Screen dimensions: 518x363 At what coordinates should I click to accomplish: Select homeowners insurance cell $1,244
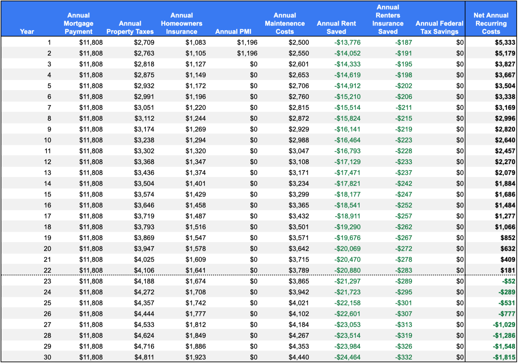click(x=196, y=119)
